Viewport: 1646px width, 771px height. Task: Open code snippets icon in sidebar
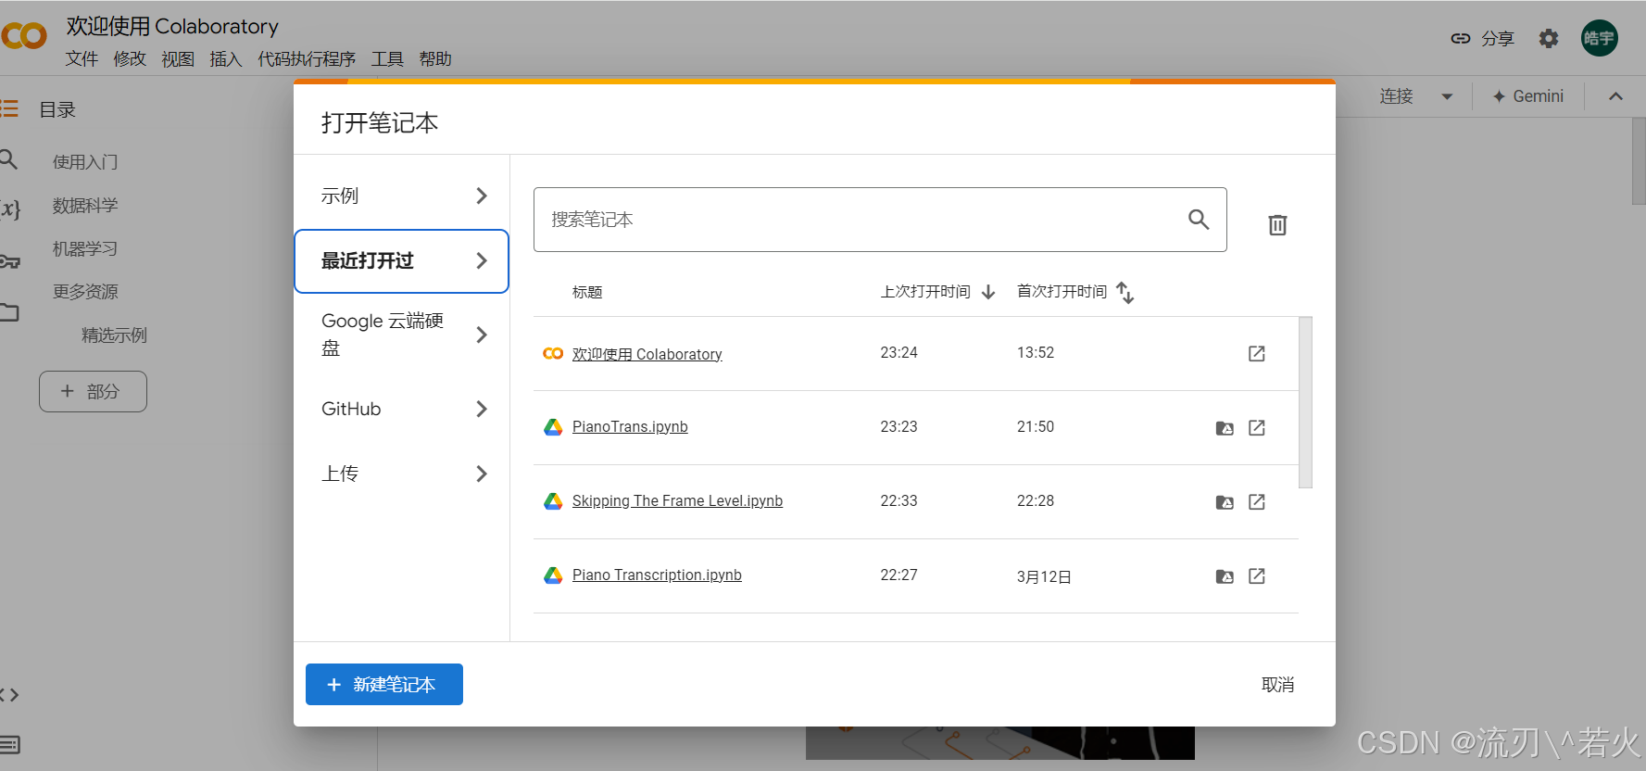click(9, 695)
